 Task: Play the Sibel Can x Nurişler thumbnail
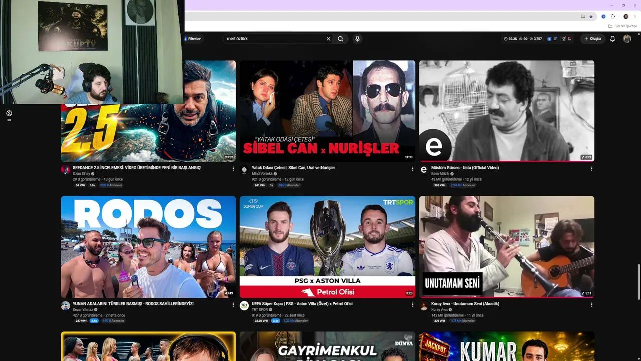328,111
